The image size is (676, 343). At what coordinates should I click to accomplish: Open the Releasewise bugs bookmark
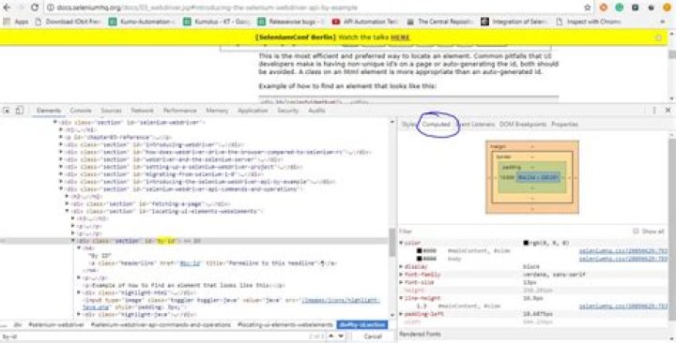point(291,22)
